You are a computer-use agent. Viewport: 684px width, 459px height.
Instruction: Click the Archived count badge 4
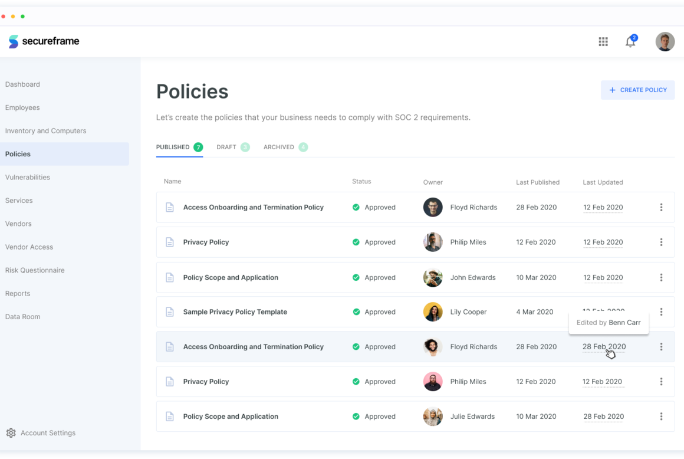click(303, 147)
